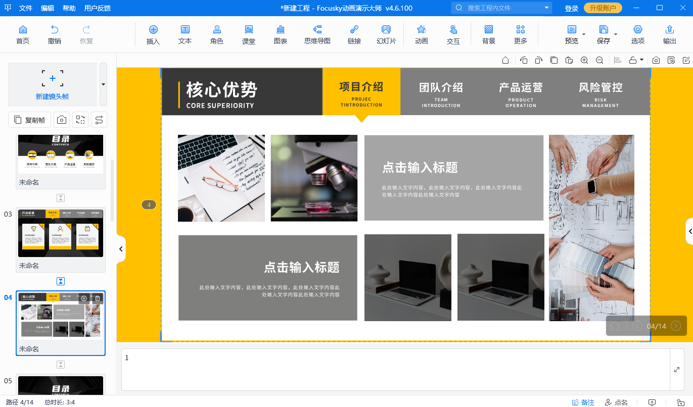Expand the 预览 dropdown arrow
Screen dimensions: 693x407
584,34
